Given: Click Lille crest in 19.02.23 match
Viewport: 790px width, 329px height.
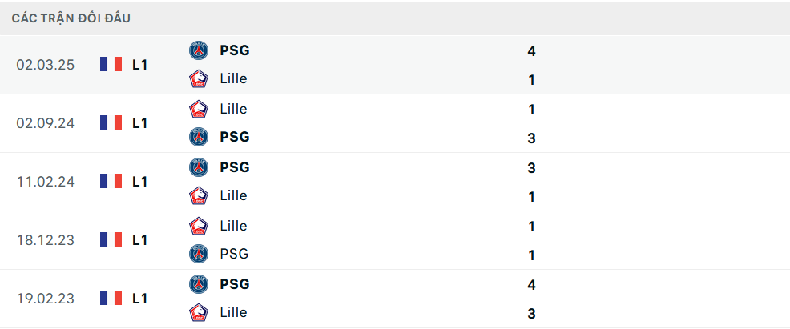Looking at the screenshot, I should [198, 312].
